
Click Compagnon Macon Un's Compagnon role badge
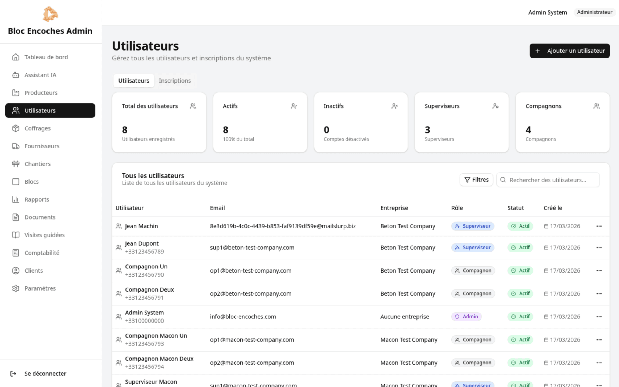click(473, 340)
